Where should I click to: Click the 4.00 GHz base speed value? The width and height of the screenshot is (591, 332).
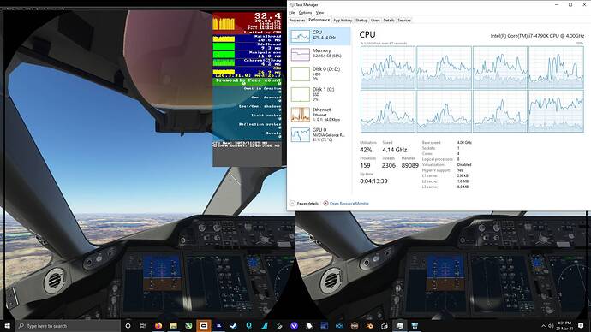(x=464, y=143)
